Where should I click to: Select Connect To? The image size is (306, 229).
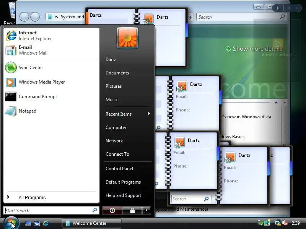click(x=117, y=154)
